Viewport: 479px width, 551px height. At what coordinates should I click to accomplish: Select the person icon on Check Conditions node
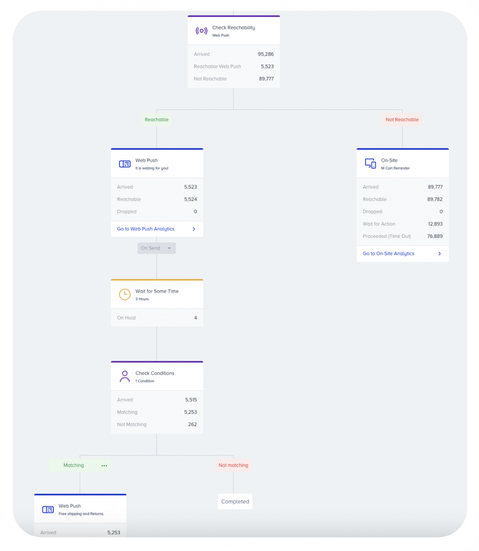(x=124, y=375)
